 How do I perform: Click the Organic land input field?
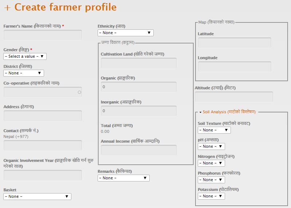[x=138, y=87]
